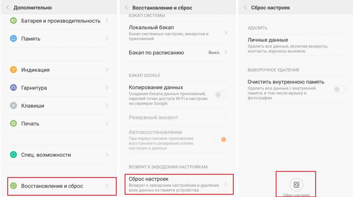
Task: Open Батарея и производительность via its chevron
Action: pyautogui.click(x=107, y=21)
